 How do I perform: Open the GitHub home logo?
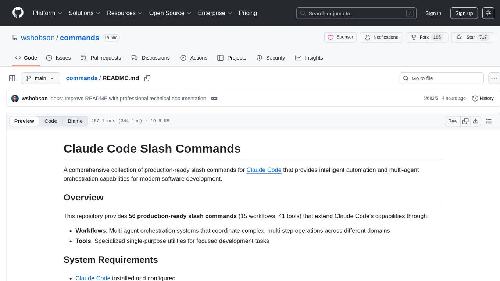[x=18, y=13]
